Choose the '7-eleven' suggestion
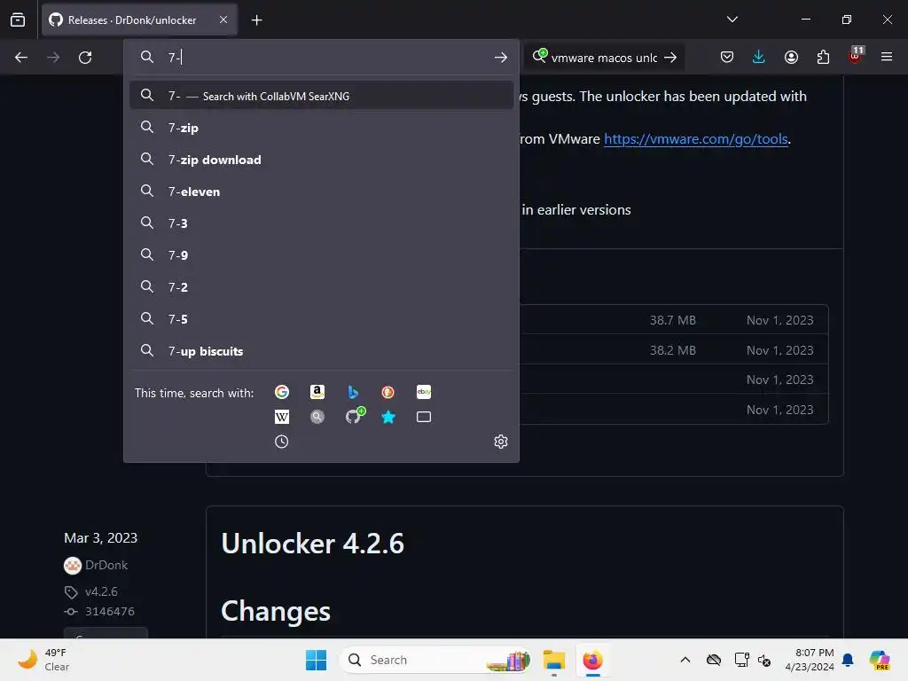The height and width of the screenshot is (681, 908). 321,192
